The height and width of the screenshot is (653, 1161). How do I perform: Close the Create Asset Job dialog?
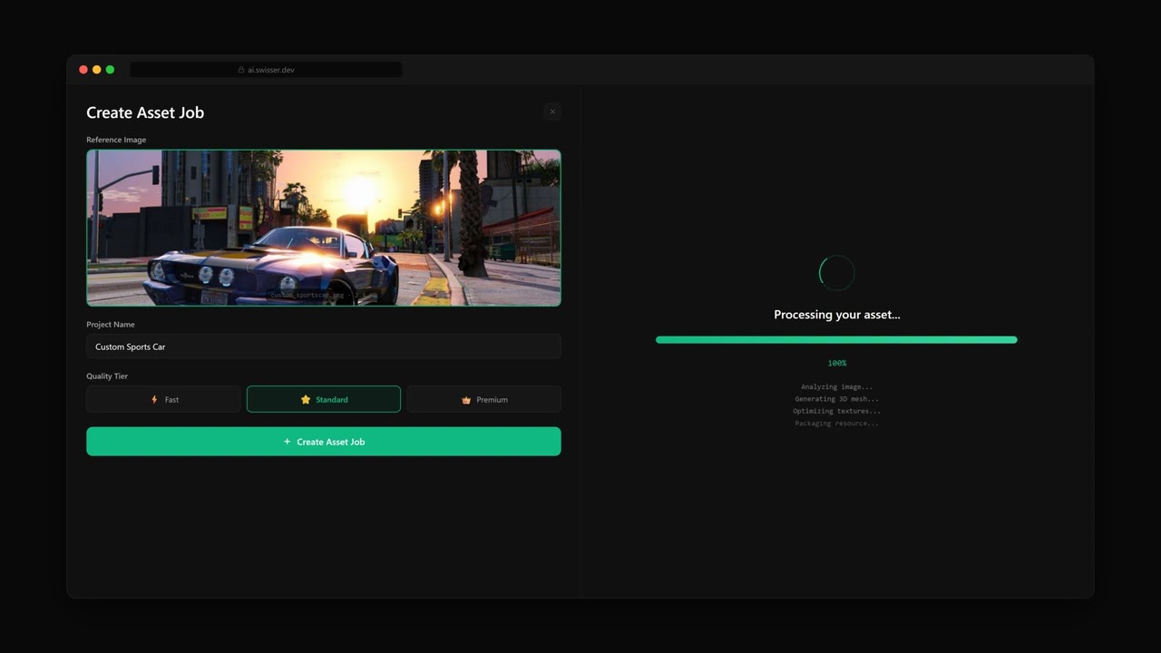point(552,112)
